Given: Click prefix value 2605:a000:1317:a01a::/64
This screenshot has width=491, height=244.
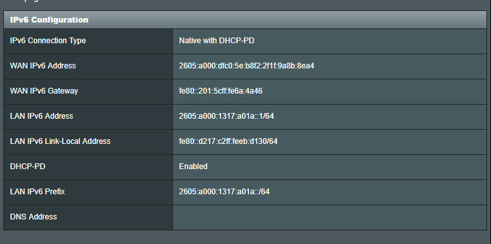Looking at the screenshot, I should pos(224,191).
